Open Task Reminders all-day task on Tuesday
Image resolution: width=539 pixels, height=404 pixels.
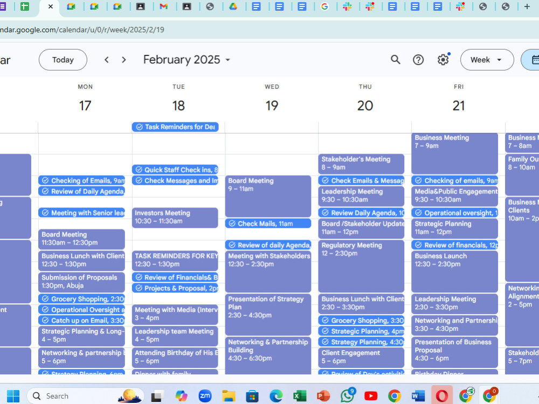[x=175, y=127]
